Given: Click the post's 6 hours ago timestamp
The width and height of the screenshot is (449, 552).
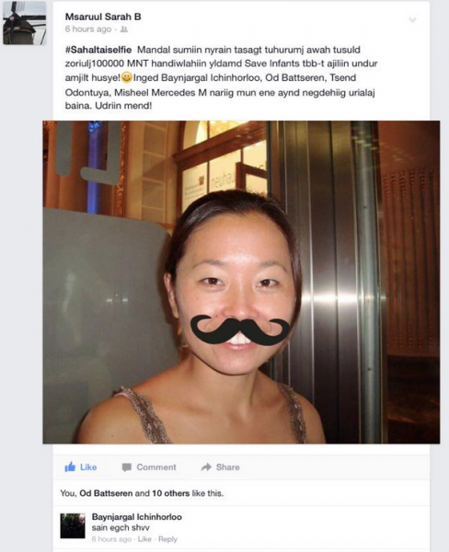Looking at the screenshot, I should point(88,29).
